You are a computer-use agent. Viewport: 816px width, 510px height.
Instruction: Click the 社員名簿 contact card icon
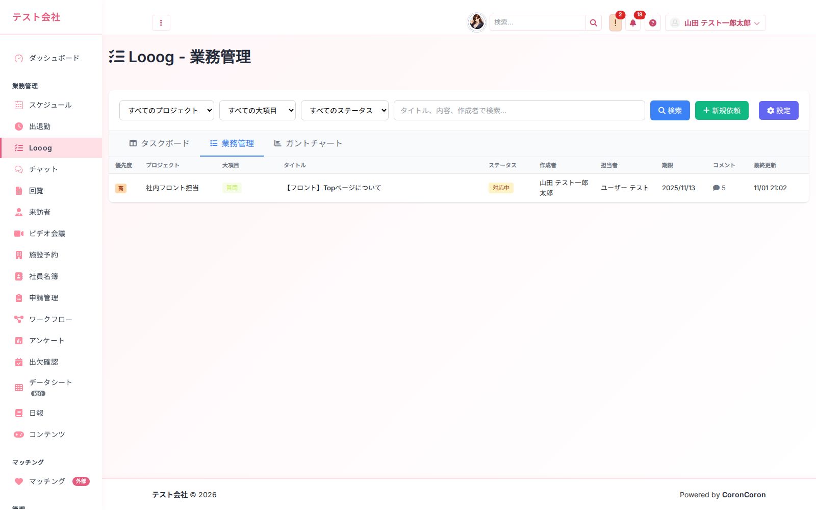pos(19,276)
